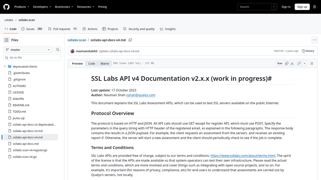Click the edit pencil icon
The image size is (321, 180).
click(299, 63)
